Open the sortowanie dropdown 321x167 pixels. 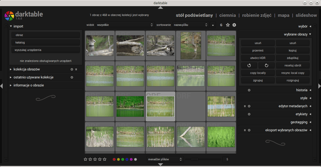click(x=191, y=25)
